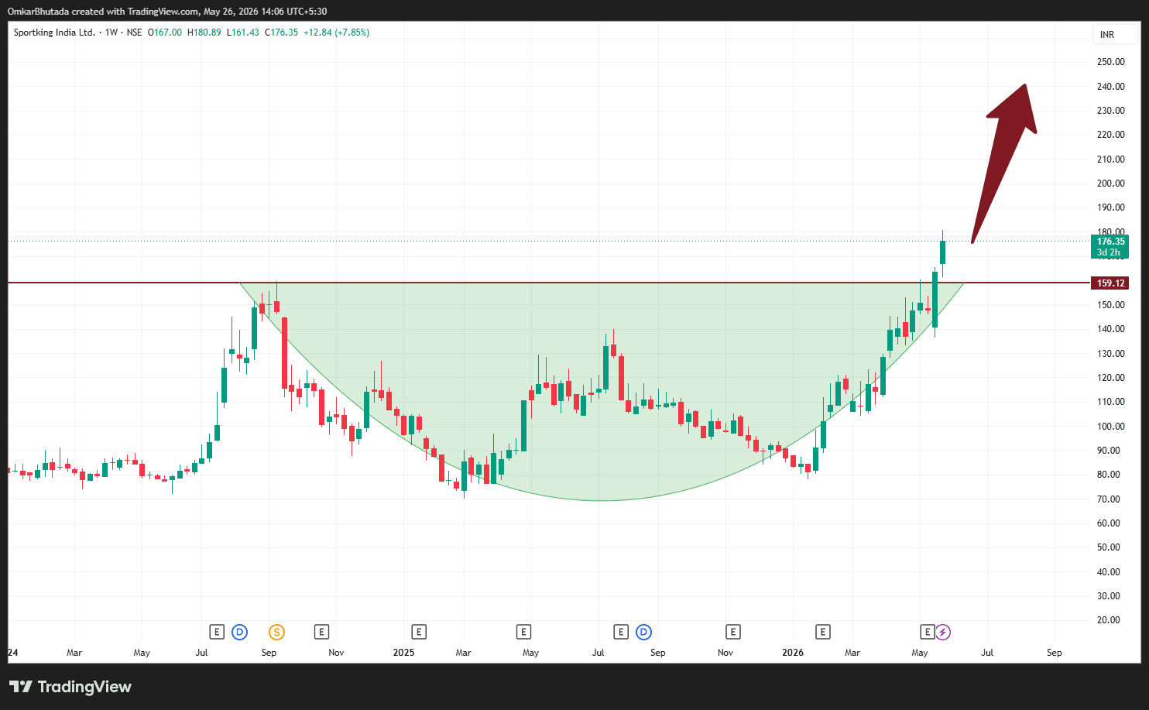Click the orange S split marker

point(276,633)
